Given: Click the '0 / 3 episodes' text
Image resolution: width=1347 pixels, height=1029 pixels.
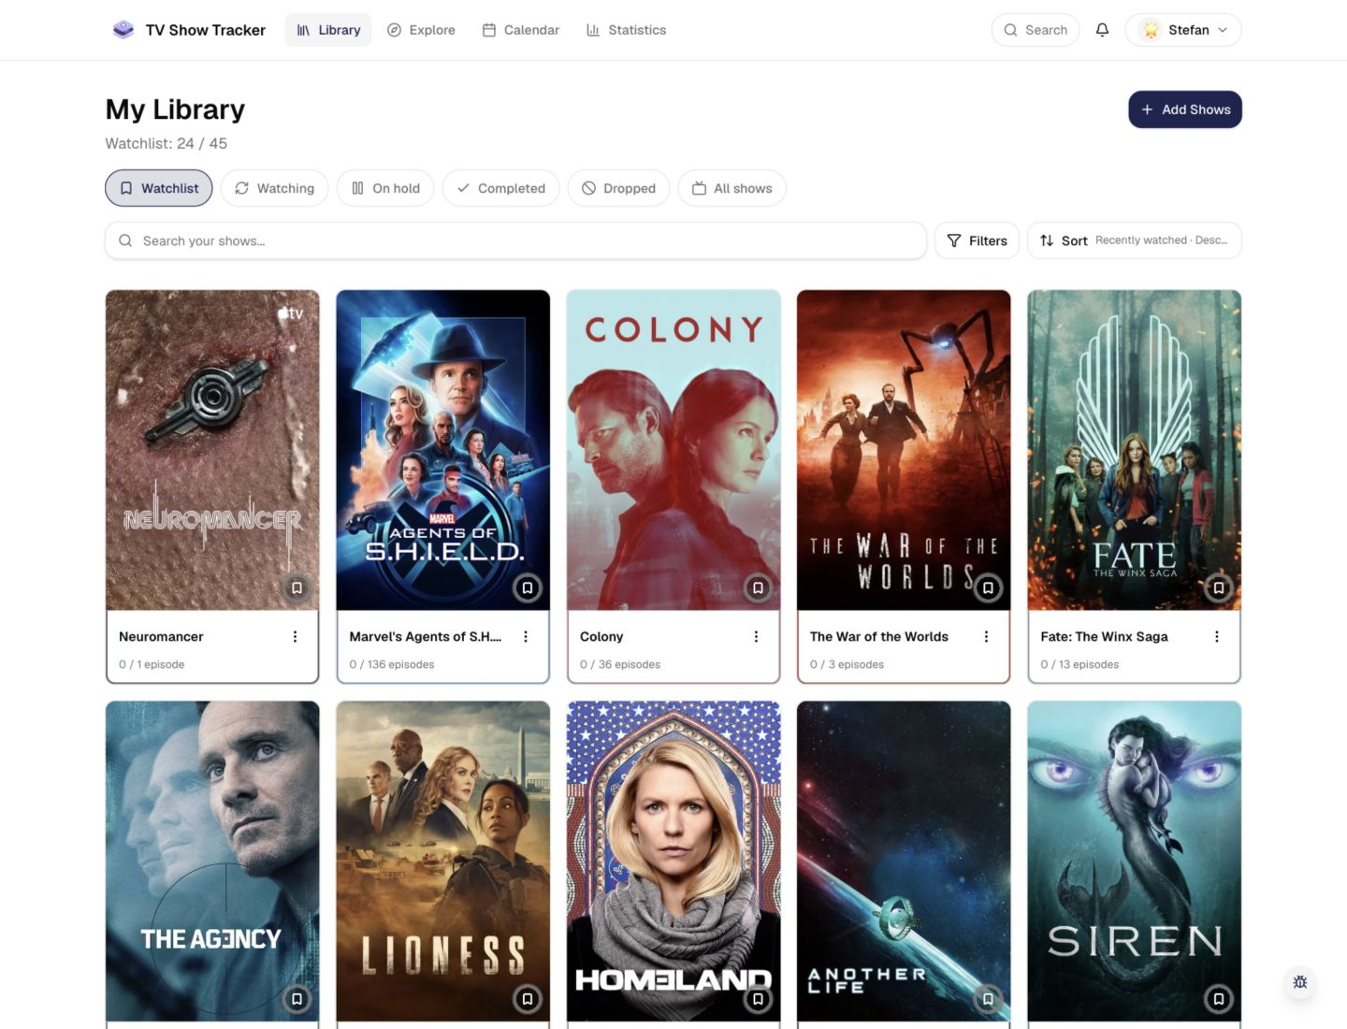Looking at the screenshot, I should [847, 664].
